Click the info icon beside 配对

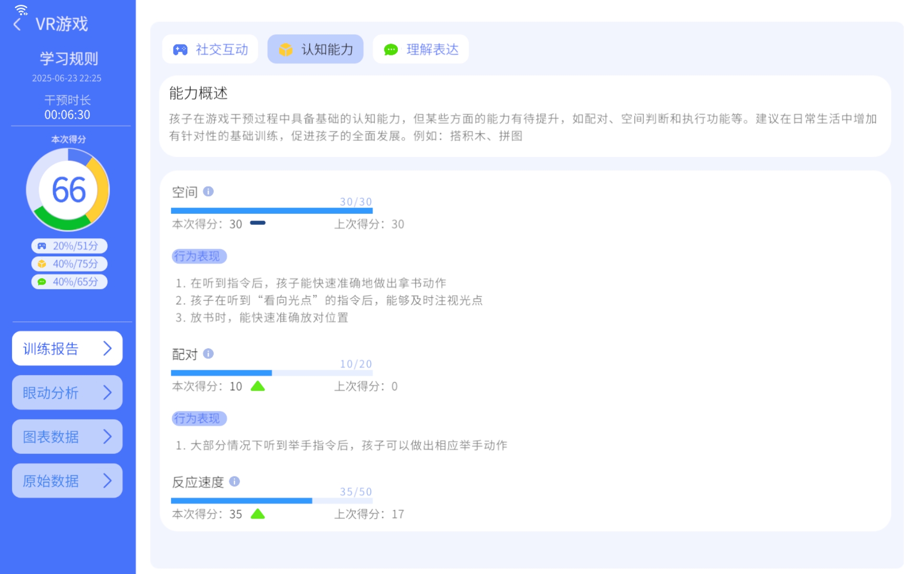click(x=208, y=353)
